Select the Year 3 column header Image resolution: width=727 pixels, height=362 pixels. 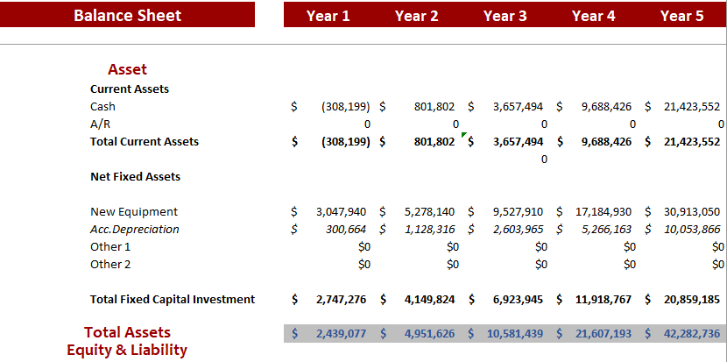point(505,15)
